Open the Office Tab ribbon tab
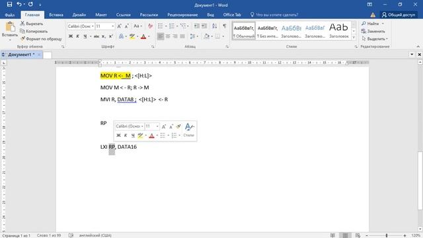The height and width of the screenshot is (238, 423). (232, 15)
